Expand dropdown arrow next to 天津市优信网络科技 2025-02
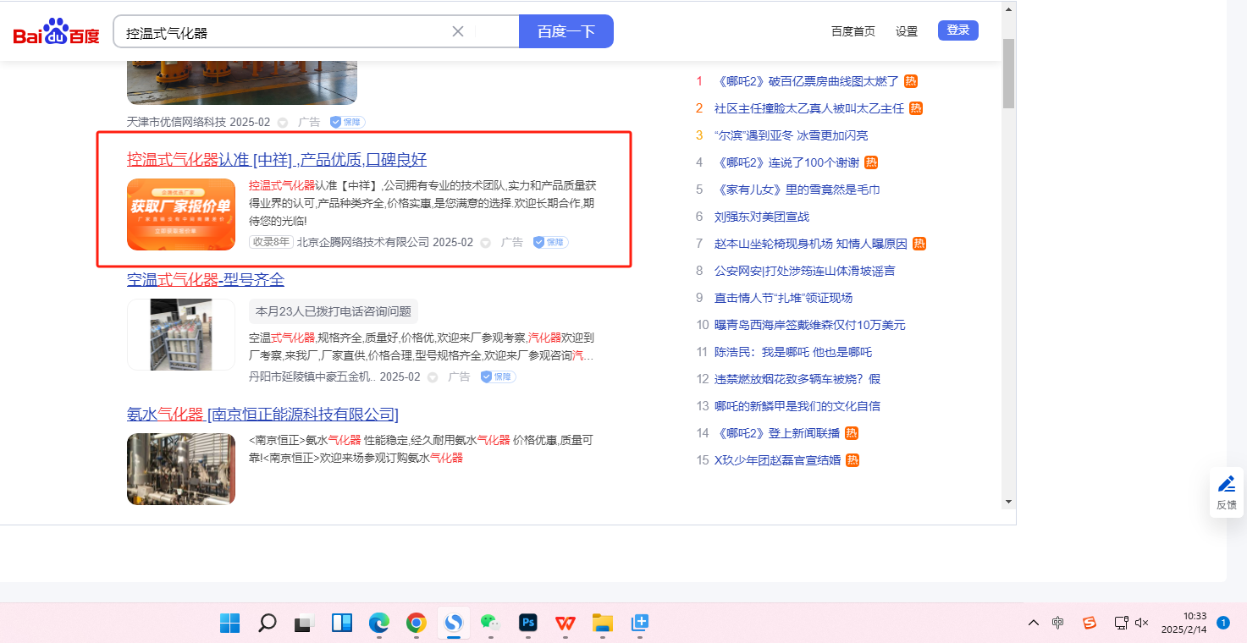The height and width of the screenshot is (643, 1247). (x=283, y=123)
